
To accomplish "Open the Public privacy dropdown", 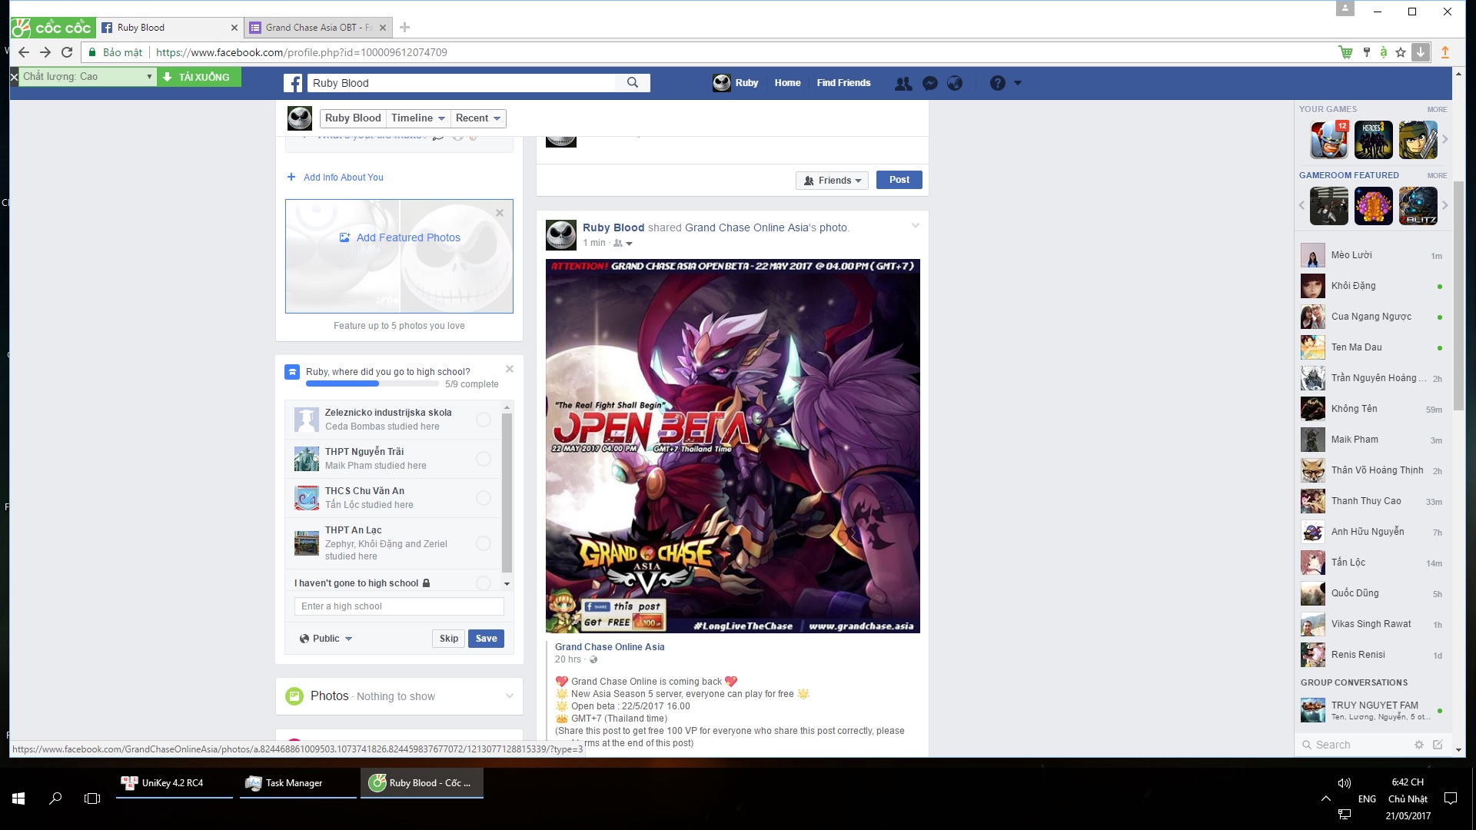I will [x=326, y=639].
